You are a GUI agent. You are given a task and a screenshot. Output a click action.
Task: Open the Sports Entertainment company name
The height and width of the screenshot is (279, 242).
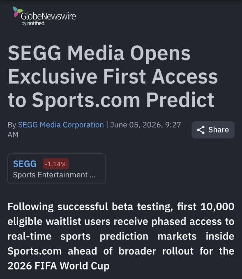pyautogui.click(x=54, y=175)
